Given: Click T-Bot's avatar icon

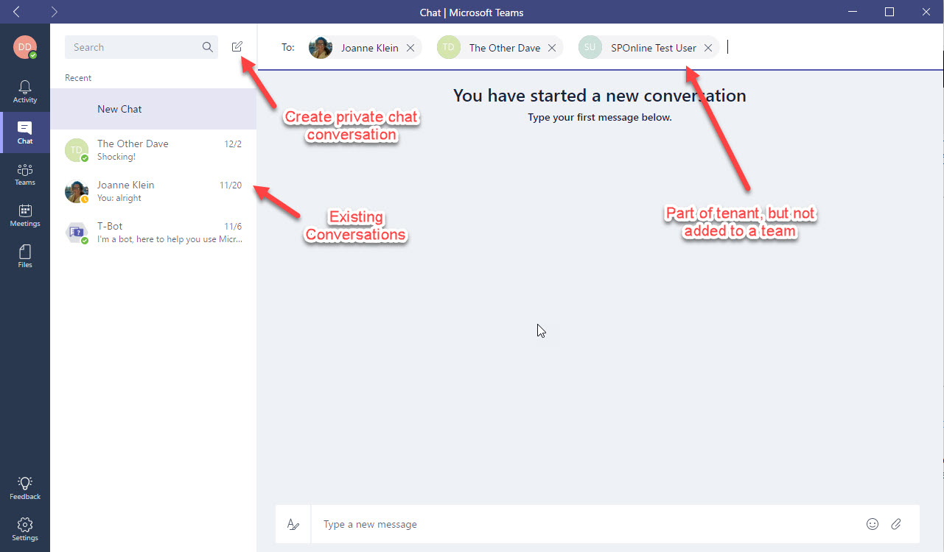Looking at the screenshot, I should 77,233.
